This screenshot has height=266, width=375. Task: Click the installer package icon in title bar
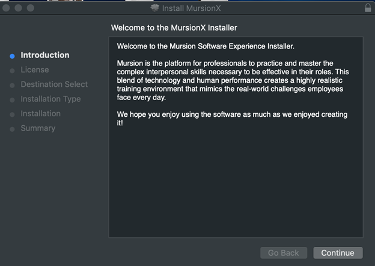point(156,8)
